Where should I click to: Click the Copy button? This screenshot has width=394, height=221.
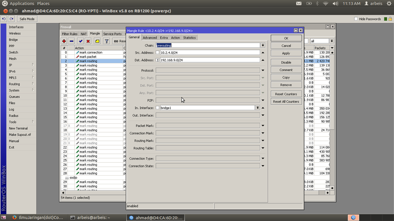[286, 77]
